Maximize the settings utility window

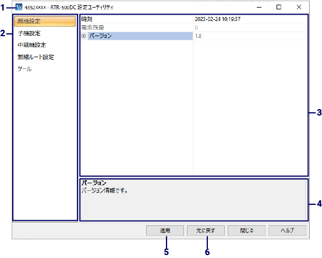(279, 7)
